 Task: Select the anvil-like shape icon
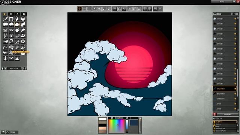[x=23, y=36]
